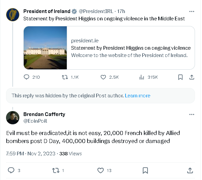
Task: View analytics on President's post (315K)
Action: click(x=142, y=77)
